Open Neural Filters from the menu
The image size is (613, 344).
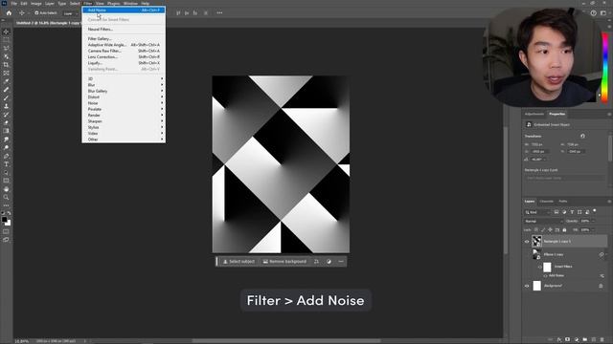click(124, 30)
